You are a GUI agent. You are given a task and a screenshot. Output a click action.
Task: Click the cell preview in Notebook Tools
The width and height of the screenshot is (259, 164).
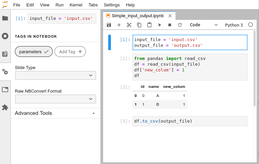(x=62, y=19)
